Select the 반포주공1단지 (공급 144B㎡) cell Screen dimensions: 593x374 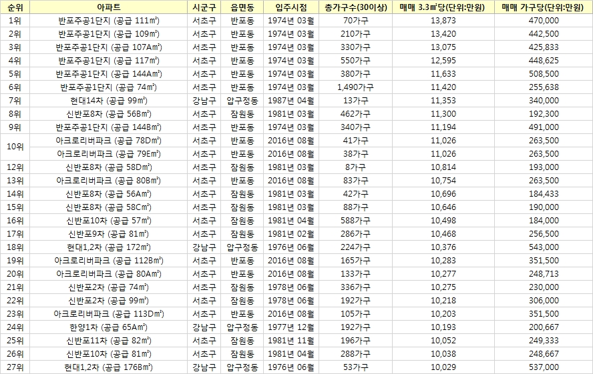point(109,127)
